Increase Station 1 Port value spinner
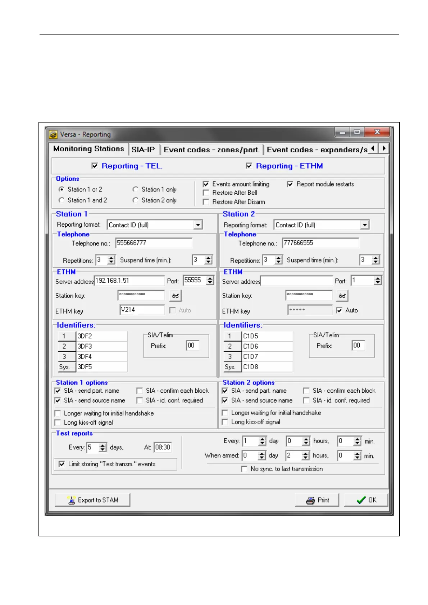The width and height of the screenshot is (428, 605). pyautogui.click(x=210, y=278)
